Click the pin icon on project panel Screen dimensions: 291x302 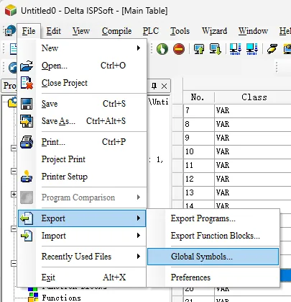click(x=154, y=86)
